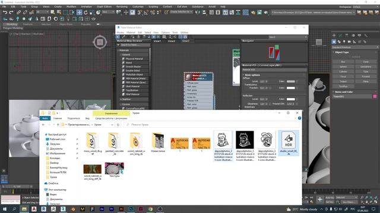Open the Create Selection Set dropdown
The width and height of the screenshot is (380, 213).
point(181,12)
